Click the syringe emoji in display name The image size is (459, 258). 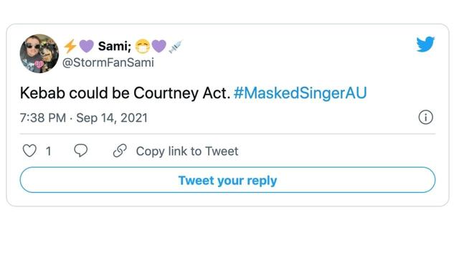point(176,46)
